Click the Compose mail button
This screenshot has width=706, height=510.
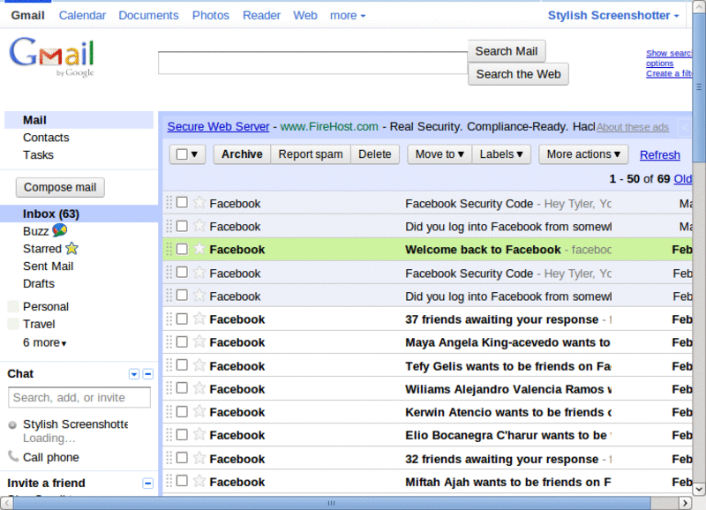(x=60, y=187)
